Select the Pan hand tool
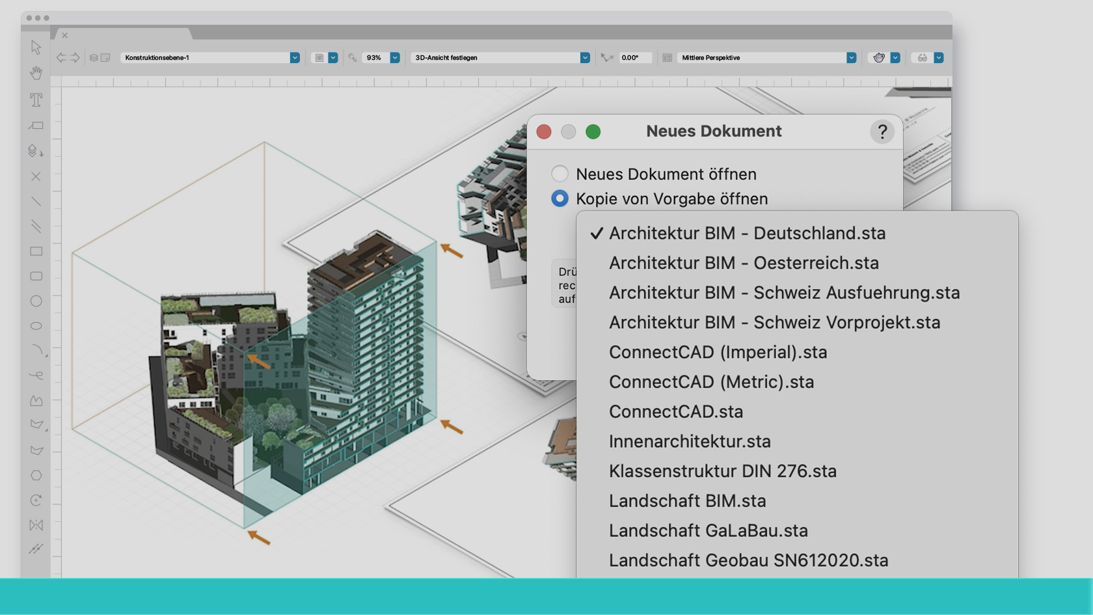Viewport: 1093px width, 615px height. 36,73
